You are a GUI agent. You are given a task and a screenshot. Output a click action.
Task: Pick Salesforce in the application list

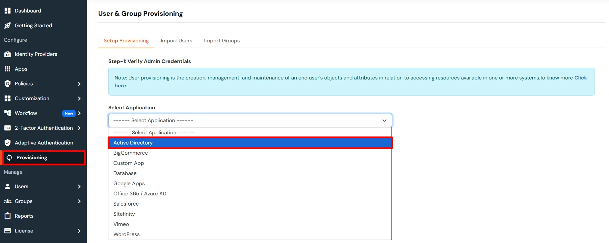click(126, 204)
